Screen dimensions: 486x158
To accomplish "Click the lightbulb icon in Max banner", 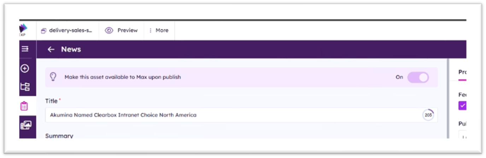I will tap(53, 77).
